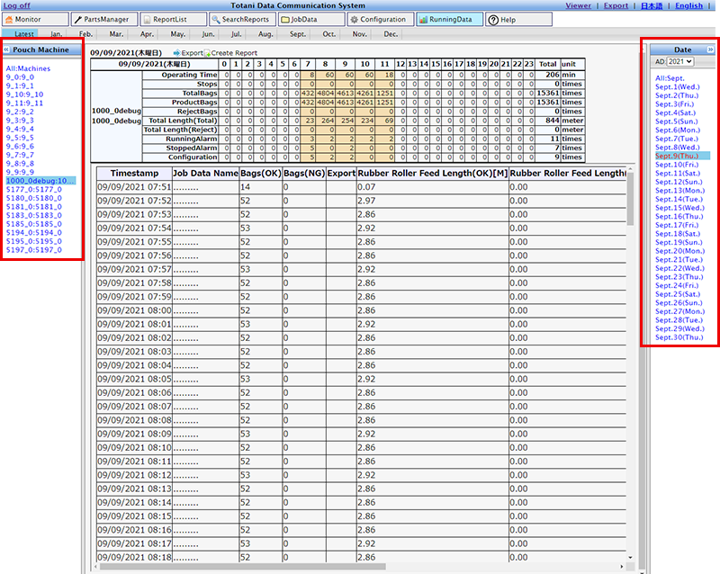Open SearchReports in the toolbar
The image size is (720, 574).
(x=240, y=19)
